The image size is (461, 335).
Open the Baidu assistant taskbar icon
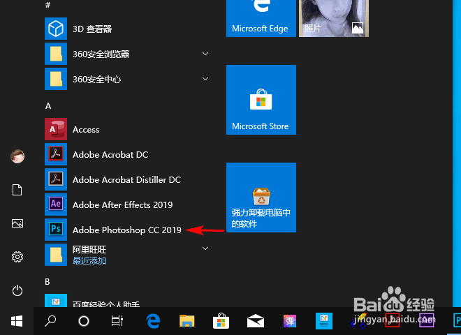tap(324, 321)
